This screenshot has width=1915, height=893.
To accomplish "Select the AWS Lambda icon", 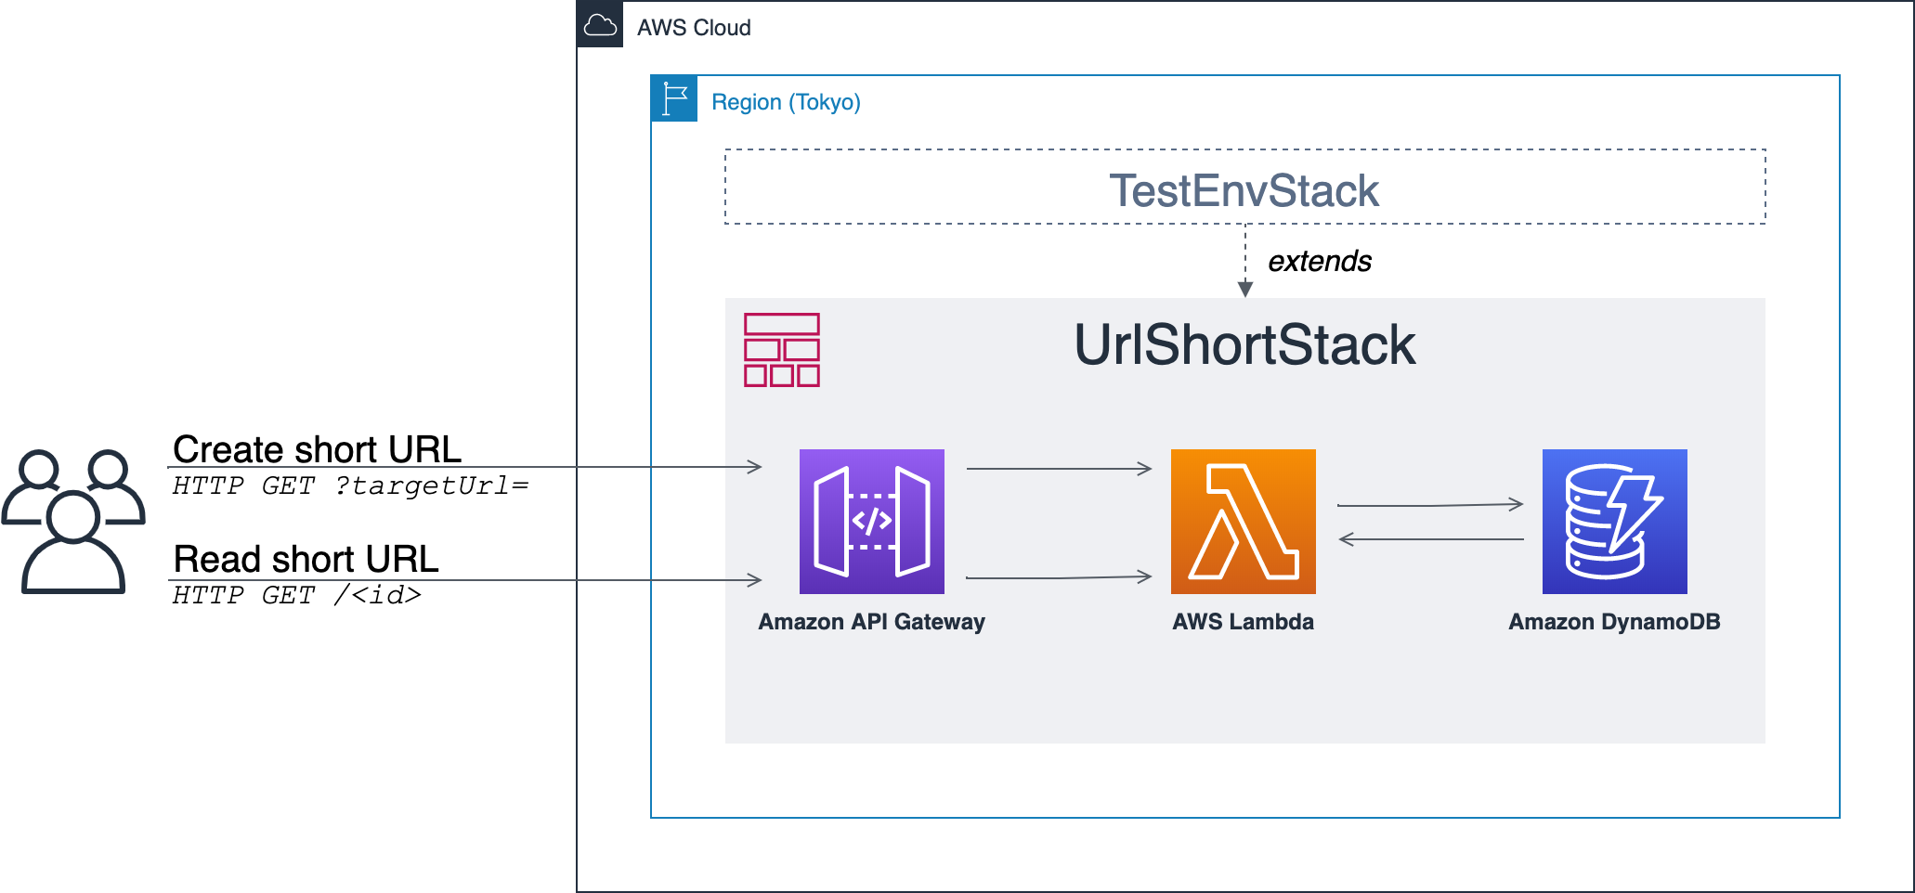I will (1243, 522).
